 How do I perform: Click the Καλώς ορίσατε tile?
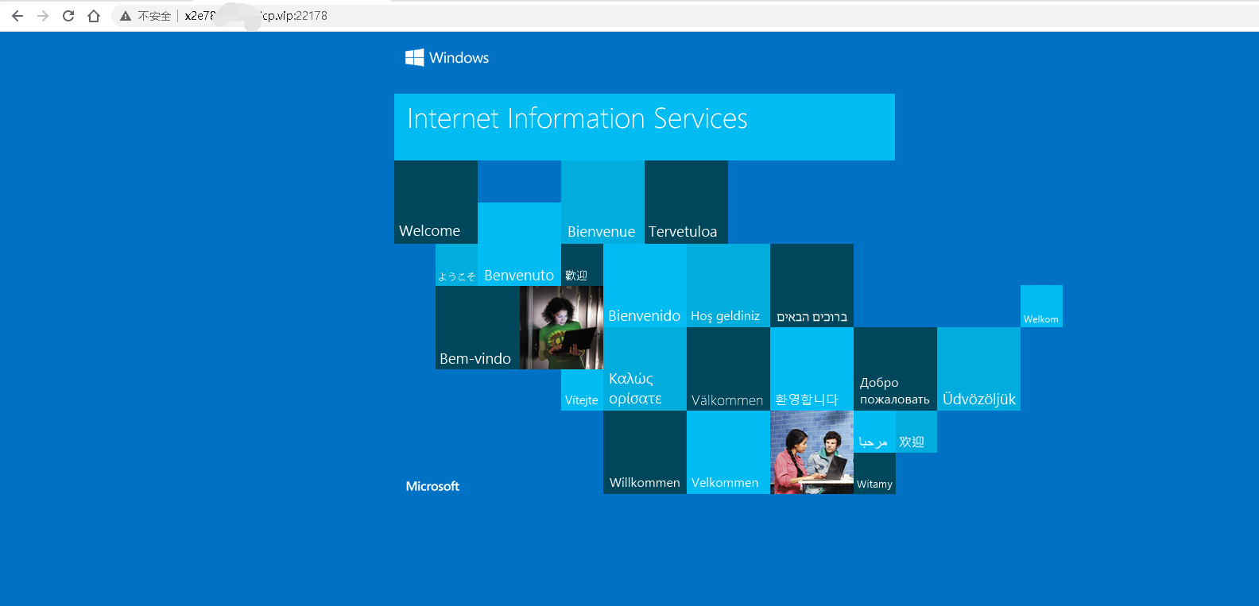click(645, 369)
